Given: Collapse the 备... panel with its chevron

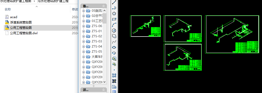Looking at the screenshot, I should pyautogui.click(x=103, y=6).
